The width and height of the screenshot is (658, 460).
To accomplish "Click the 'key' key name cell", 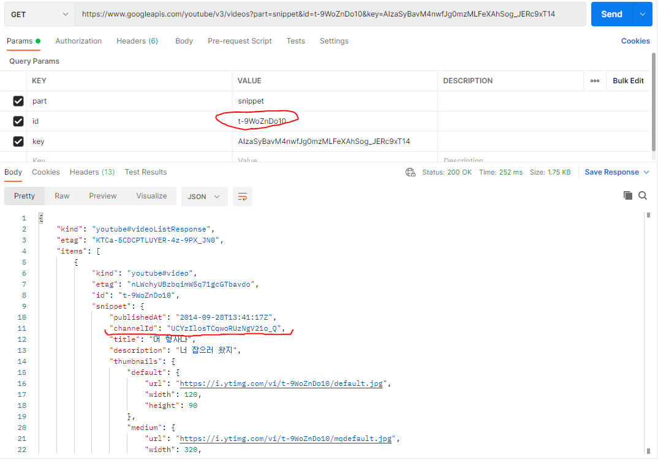I will click(130, 141).
